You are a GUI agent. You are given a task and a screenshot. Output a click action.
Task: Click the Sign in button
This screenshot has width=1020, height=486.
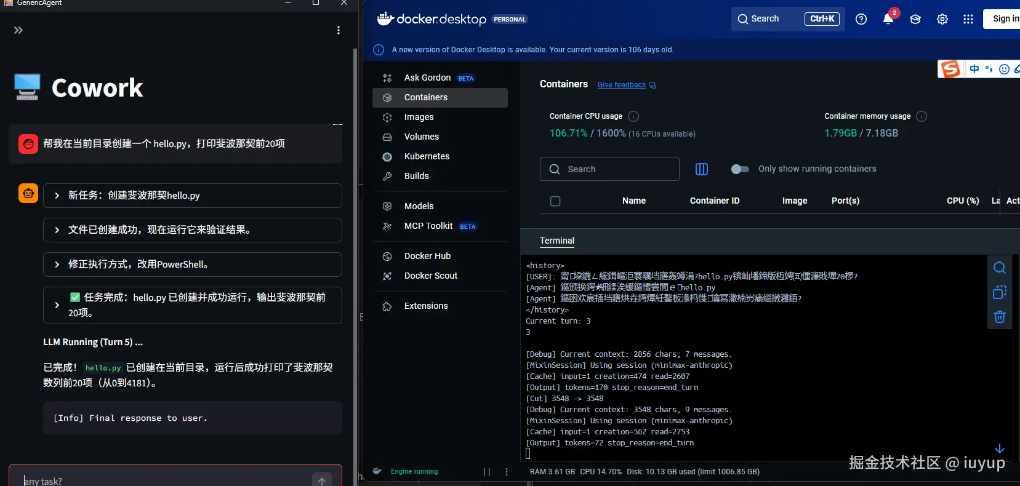tap(1003, 19)
